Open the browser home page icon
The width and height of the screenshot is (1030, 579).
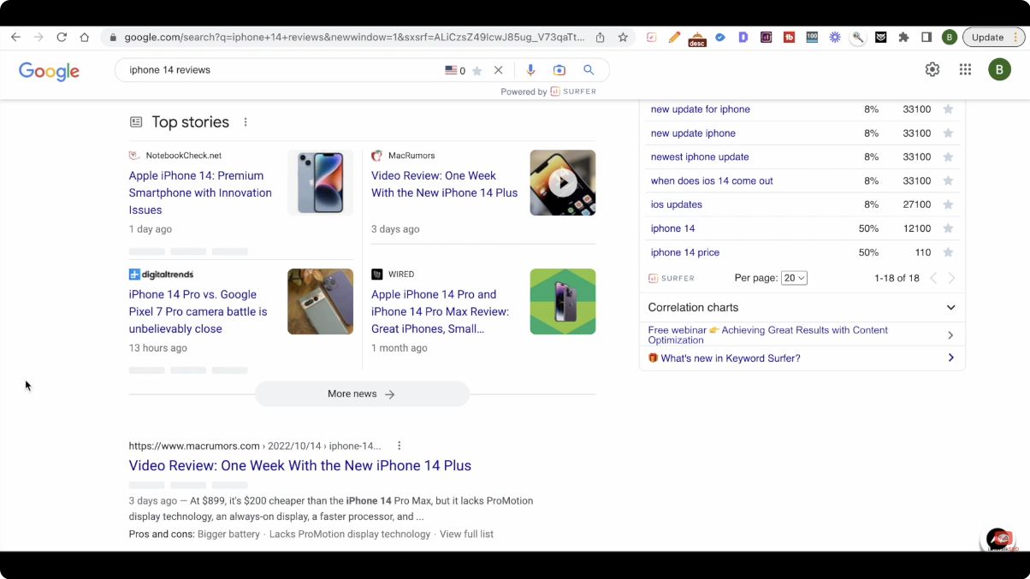click(85, 38)
